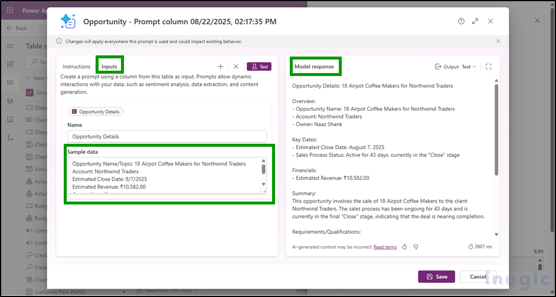Click the model response scrollbar thumb
This screenshot has width=556, height=297.
496,129
